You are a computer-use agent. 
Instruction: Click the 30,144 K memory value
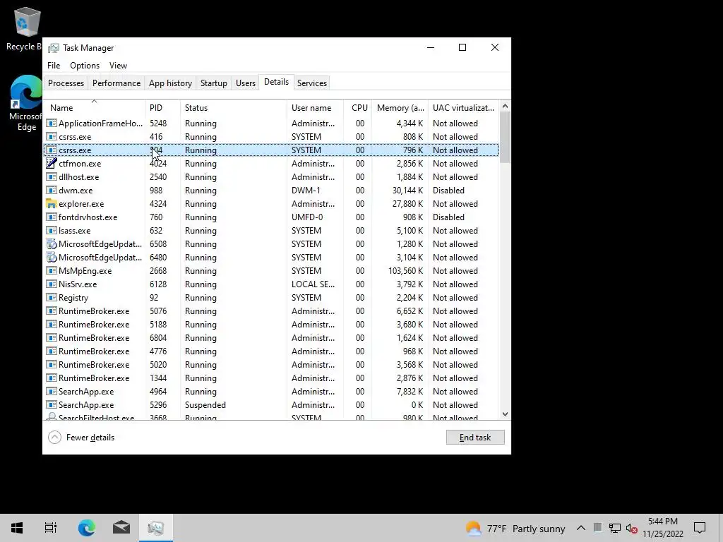click(x=407, y=191)
